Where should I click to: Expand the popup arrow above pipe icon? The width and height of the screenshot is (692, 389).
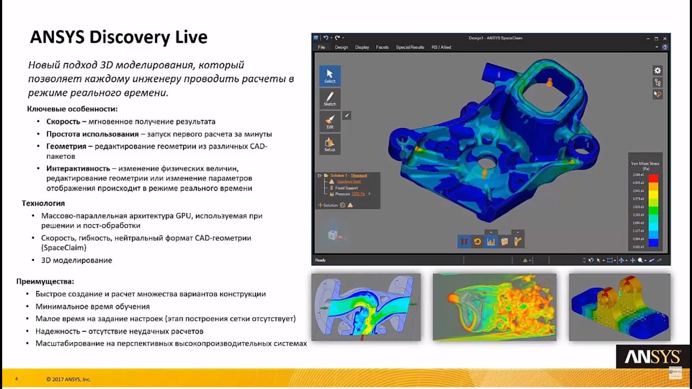click(x=518, y=232)
